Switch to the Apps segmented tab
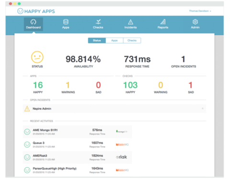 pyautogui.click(x=115, y=41)
